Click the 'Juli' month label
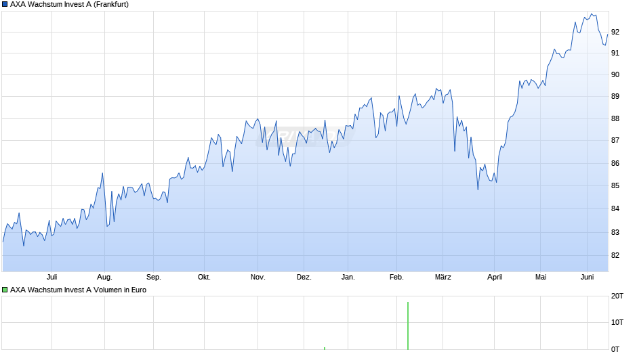Image resolution: width=637 pixels, height=356 pixels. pyautogui.click(x=52, y=277)
